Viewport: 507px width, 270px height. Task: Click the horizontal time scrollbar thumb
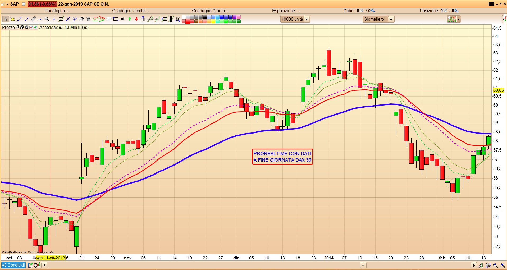(x=363, y=265)
